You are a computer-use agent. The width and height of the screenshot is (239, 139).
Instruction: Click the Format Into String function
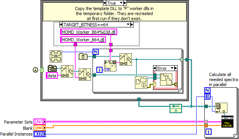point(110,66)
